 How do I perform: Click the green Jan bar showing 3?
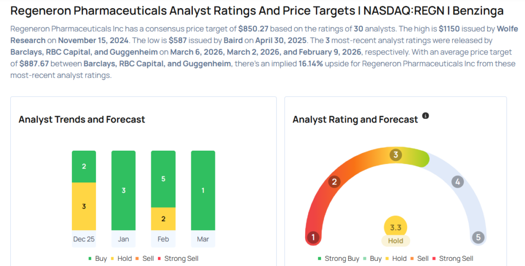[124, 191]
